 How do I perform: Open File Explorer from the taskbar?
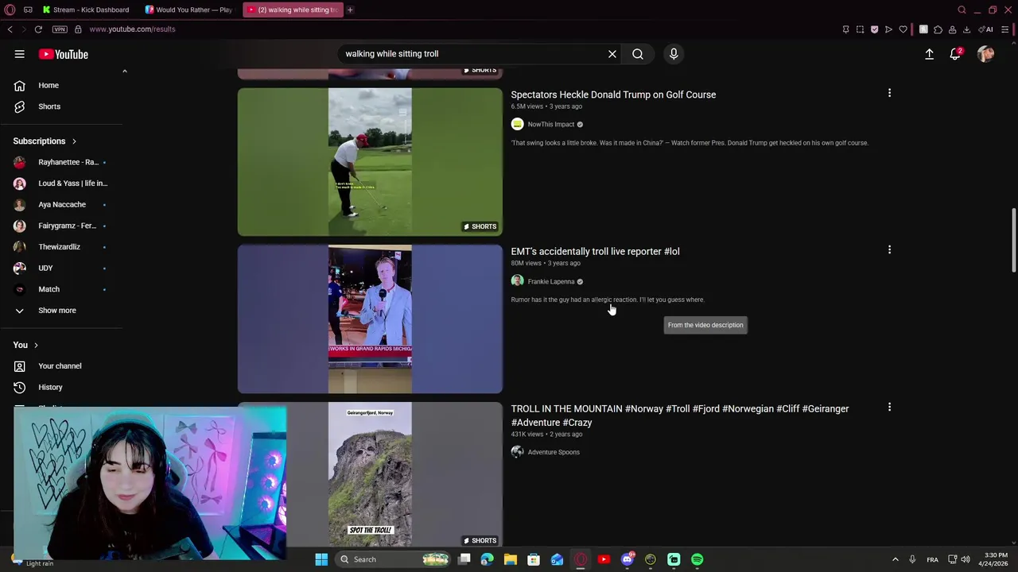pos(511,559)
